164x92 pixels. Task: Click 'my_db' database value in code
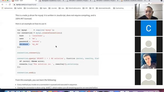coord(35,44)
